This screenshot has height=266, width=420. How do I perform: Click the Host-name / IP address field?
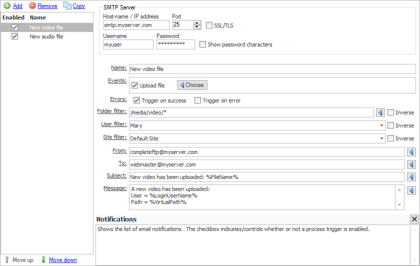point(136,25)
